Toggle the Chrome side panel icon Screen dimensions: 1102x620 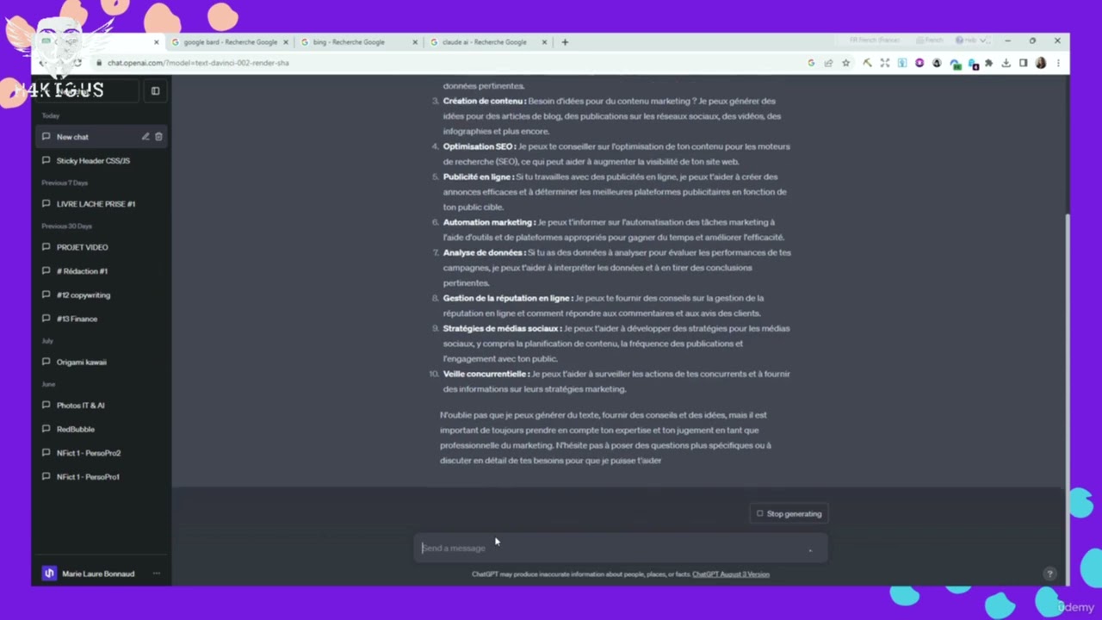coord(1023,63)
